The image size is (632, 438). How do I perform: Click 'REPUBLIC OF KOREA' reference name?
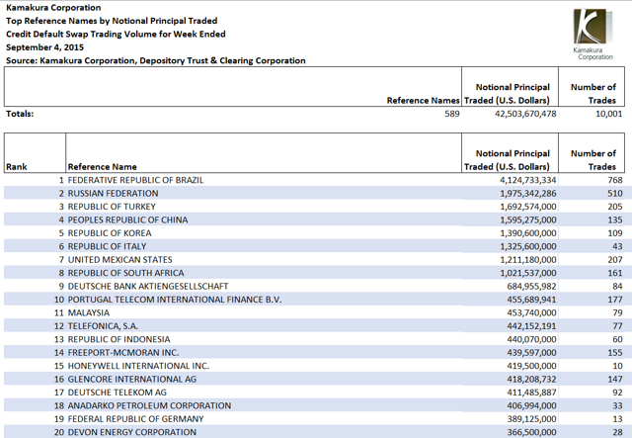click(110, 233)
